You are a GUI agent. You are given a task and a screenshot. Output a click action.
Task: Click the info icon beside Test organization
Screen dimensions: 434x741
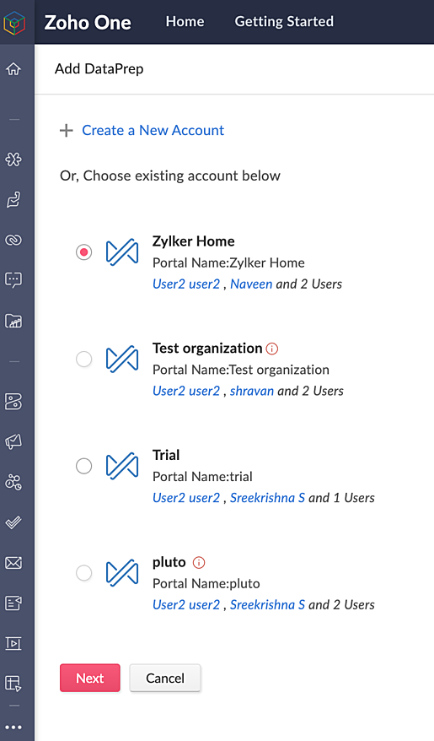pyautogui.click(x=272, y=349)
